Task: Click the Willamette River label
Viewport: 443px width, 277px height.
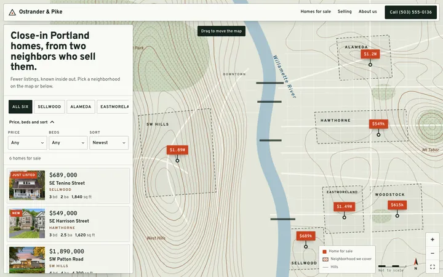Action: pyautogui.click(x=284, y=76)
